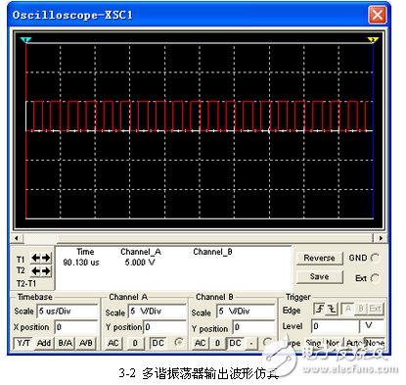Image resolution: width=406 pixels, height=385 pixels.
Task: Select falling edge trigger icon
Action: pyautogui.click(x=332, y=309)
